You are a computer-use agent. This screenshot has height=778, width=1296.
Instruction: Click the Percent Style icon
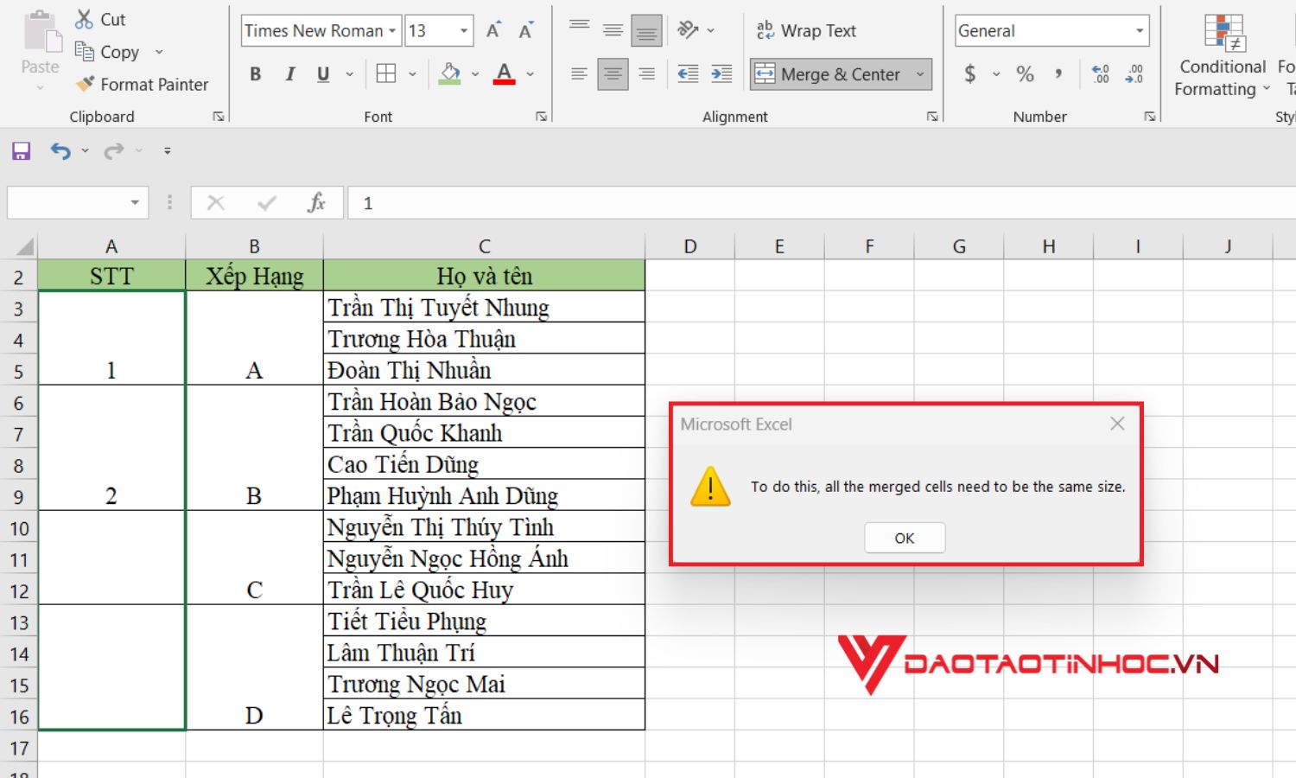tap(1025, 73)
